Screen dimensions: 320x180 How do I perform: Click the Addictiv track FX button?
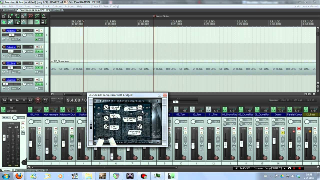(x=37, y=35)
